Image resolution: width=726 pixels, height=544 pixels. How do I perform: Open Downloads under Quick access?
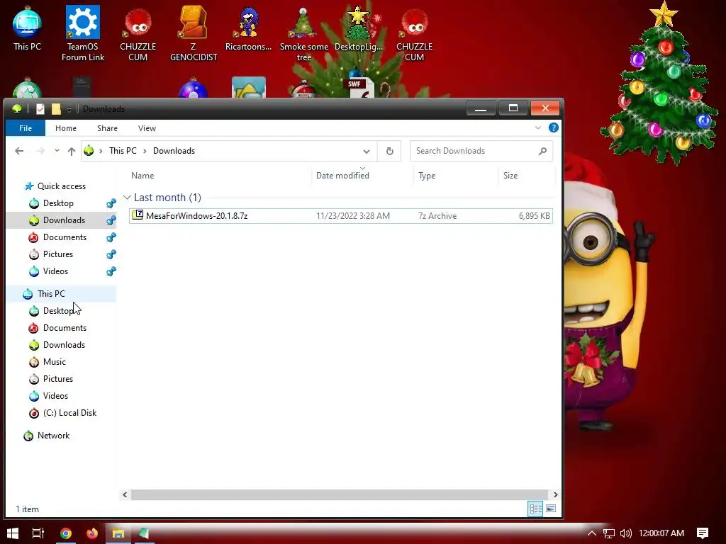click(64, 220)
